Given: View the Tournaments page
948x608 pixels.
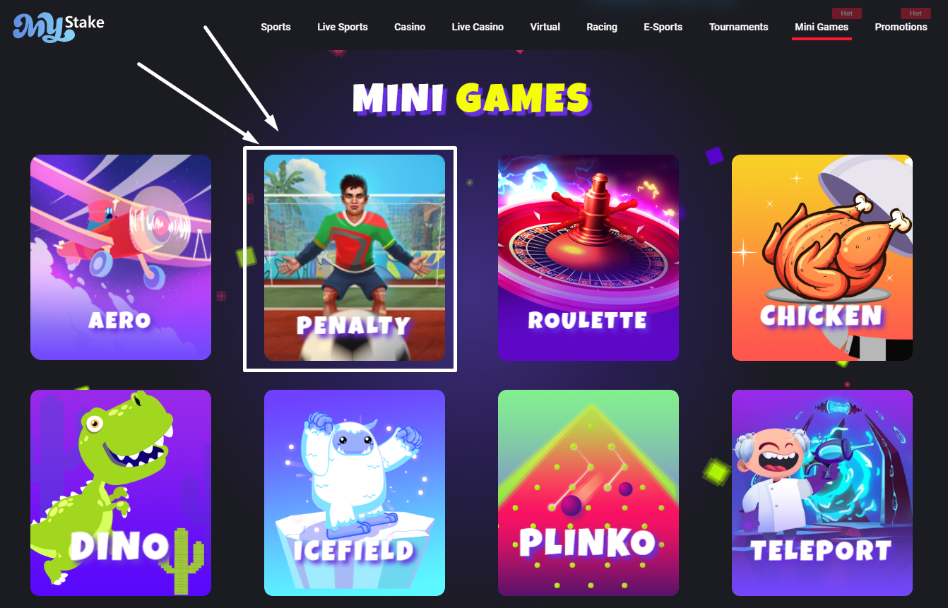Looking at the screenshot, I should 739,27.
